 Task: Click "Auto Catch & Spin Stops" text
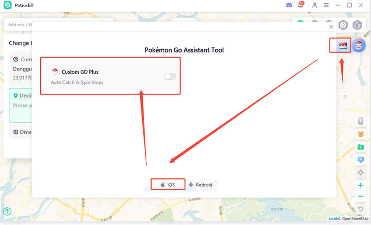click(77, 82)
